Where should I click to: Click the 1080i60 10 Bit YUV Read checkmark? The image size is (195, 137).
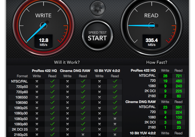click(115, 102)
